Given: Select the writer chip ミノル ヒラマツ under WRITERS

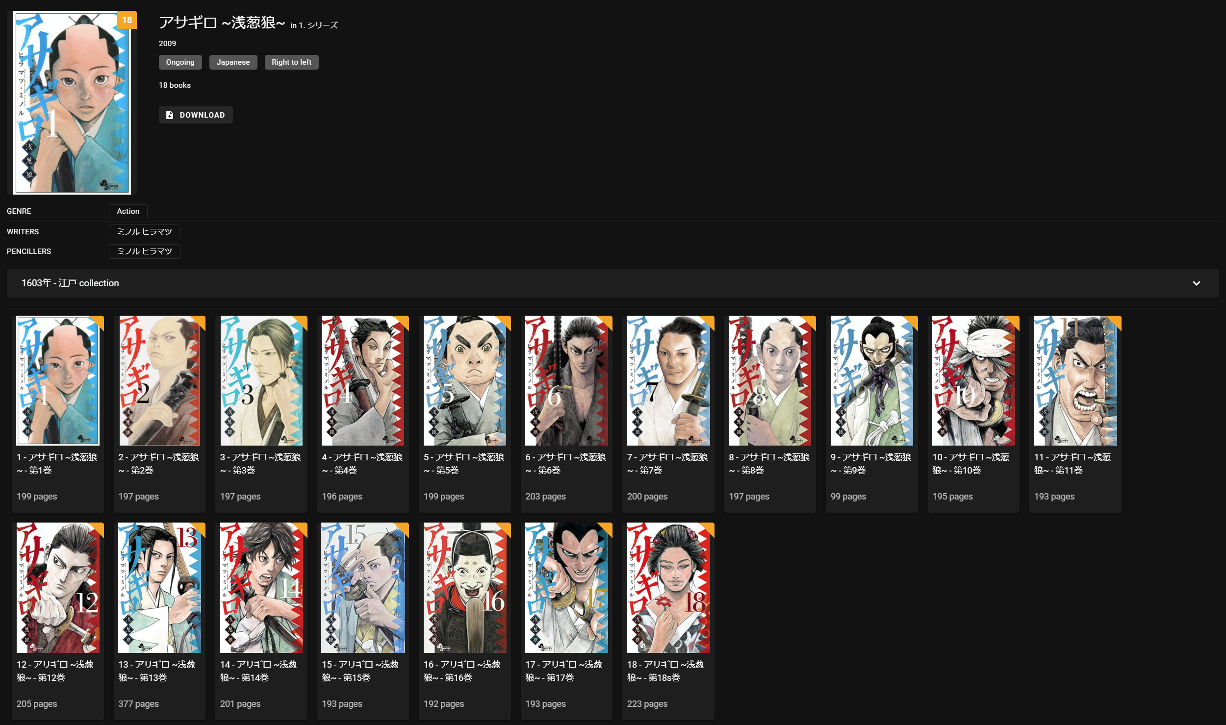Looking at the screenshot, I should click(x=144, y=231).
